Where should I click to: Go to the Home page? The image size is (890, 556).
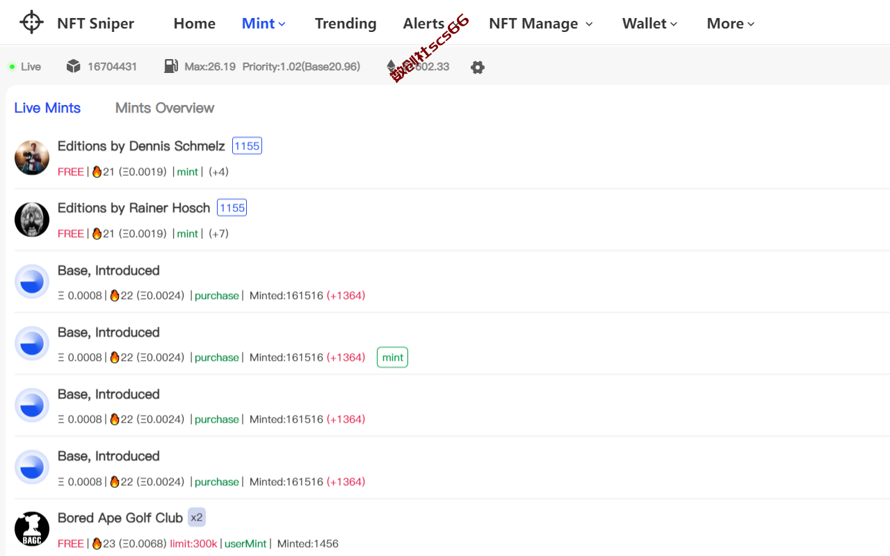[195, 24]
